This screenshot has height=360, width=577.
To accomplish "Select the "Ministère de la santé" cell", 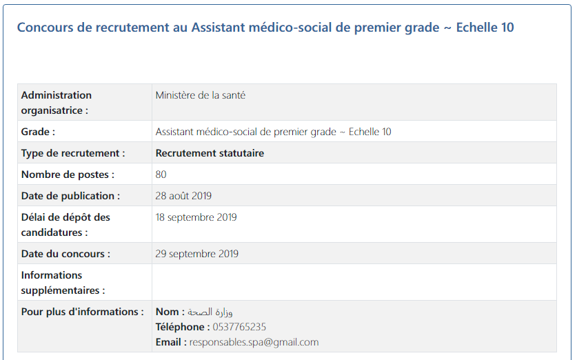I will click(x=201, y=95).
